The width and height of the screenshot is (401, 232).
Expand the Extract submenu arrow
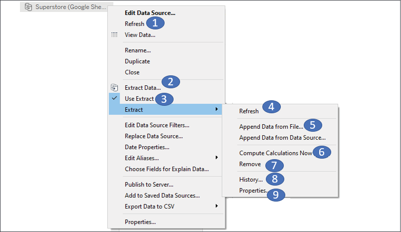point(216,110)
